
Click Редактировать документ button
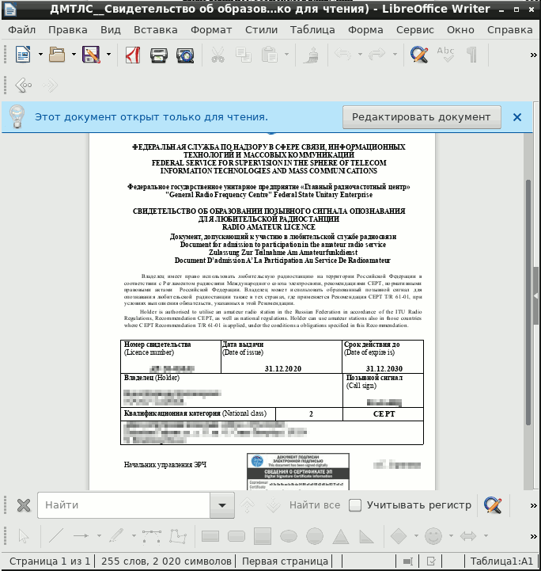coord(422,117)
